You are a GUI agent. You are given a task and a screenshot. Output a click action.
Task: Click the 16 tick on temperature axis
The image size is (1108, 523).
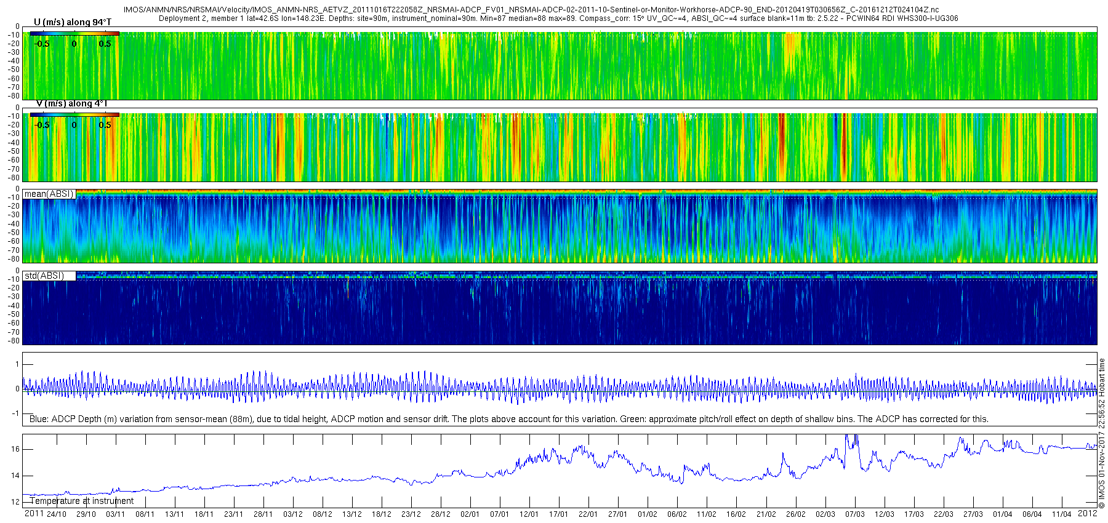point(15,449)
